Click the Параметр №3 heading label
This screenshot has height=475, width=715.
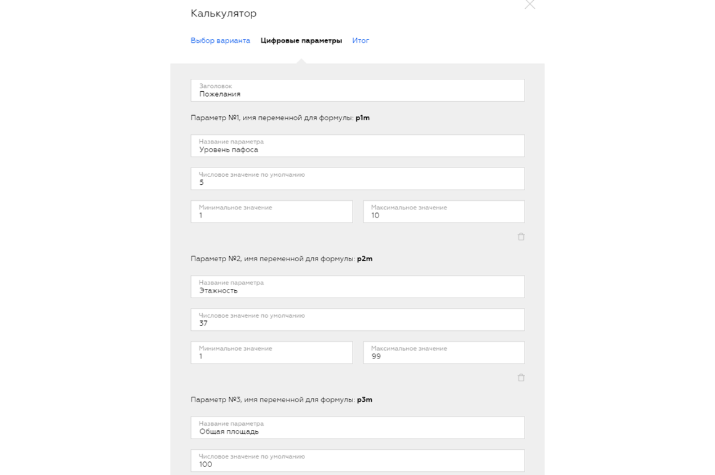pos(281,399)
